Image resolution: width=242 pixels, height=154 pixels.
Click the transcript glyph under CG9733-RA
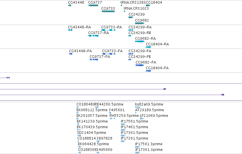click(x=108, y=30)
